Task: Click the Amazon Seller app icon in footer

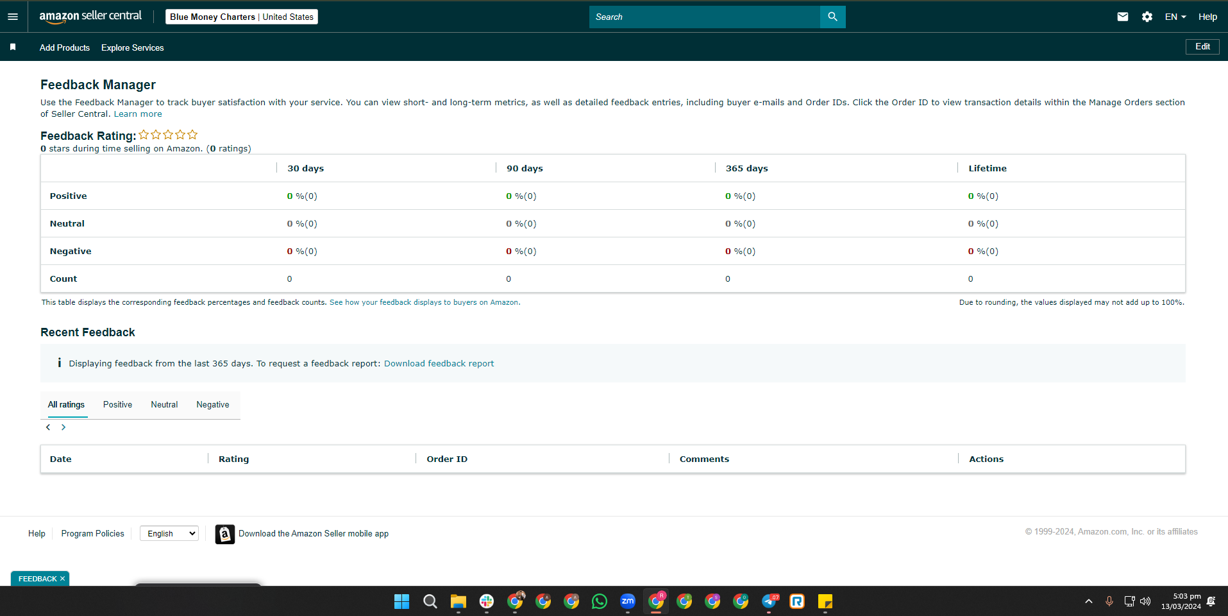Action: (224, 534)
